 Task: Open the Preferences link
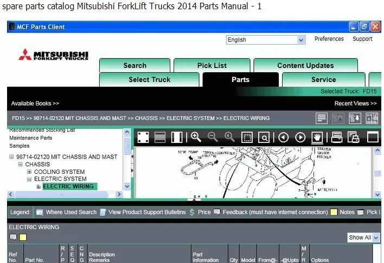pyautogui.click(x=329, y=39)
